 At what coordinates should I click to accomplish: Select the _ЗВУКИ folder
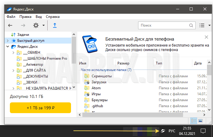pyautogui.click(x=30, y=82)
